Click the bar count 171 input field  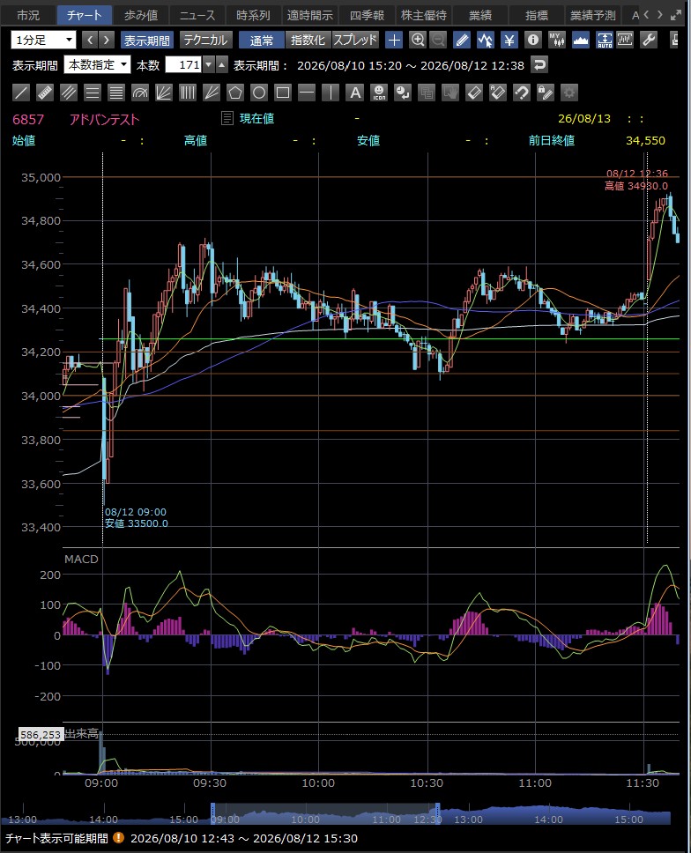[183, 65]
